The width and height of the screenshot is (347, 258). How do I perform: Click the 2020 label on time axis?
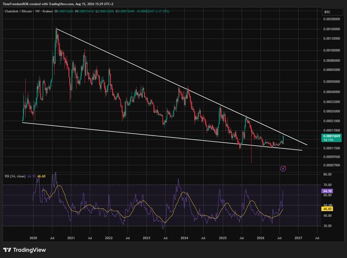point(33,238)
